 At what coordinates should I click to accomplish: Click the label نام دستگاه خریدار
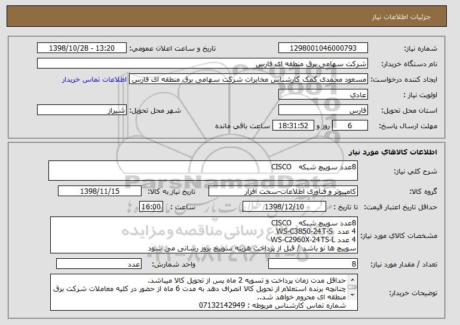pyautogui.click(x=409, y=64)
